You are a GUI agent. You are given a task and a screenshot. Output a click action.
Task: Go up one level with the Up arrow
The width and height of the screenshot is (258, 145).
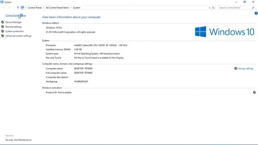pos(18,8)
